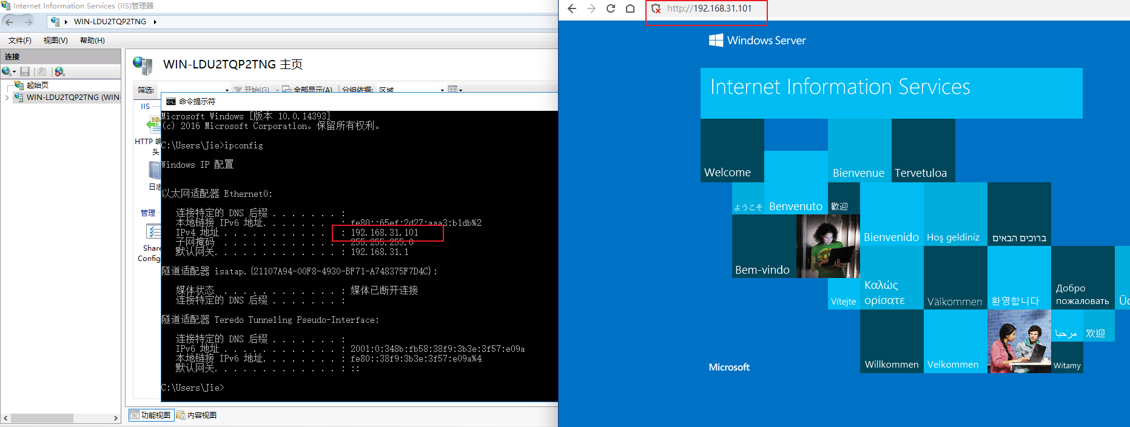Click the delete connection icon
1130x427 pixels.
[59, 71]
